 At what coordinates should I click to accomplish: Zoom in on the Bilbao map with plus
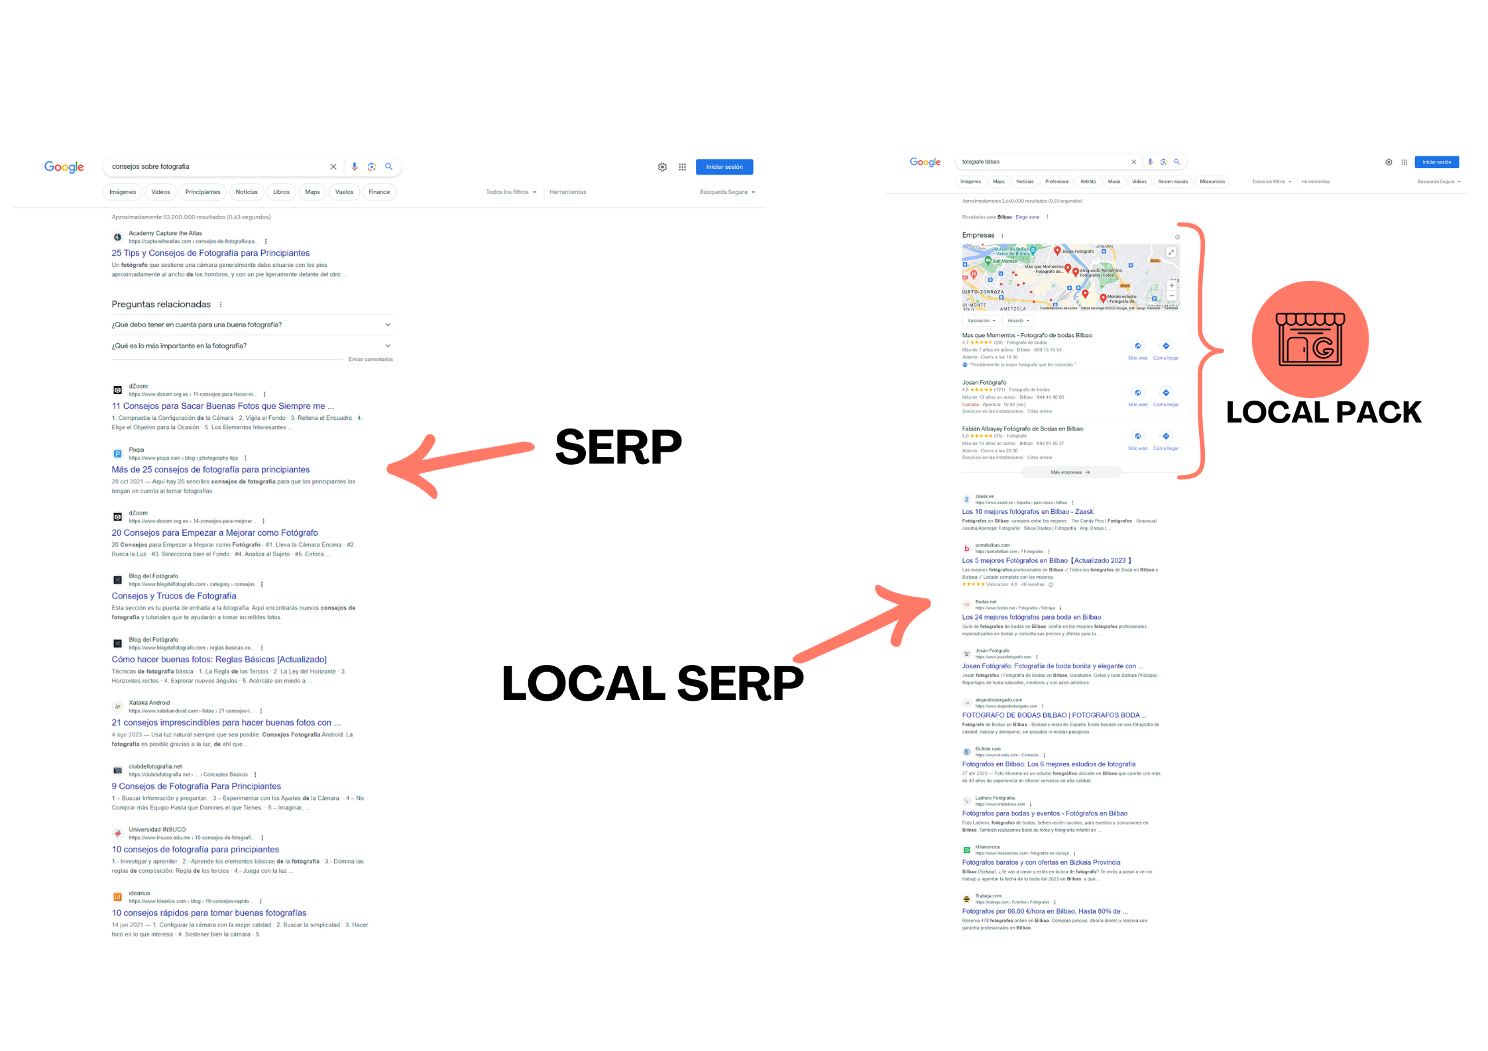click(1172, 286)
